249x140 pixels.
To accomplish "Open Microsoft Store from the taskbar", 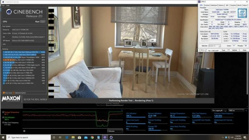I will click(x=79, y=137).
